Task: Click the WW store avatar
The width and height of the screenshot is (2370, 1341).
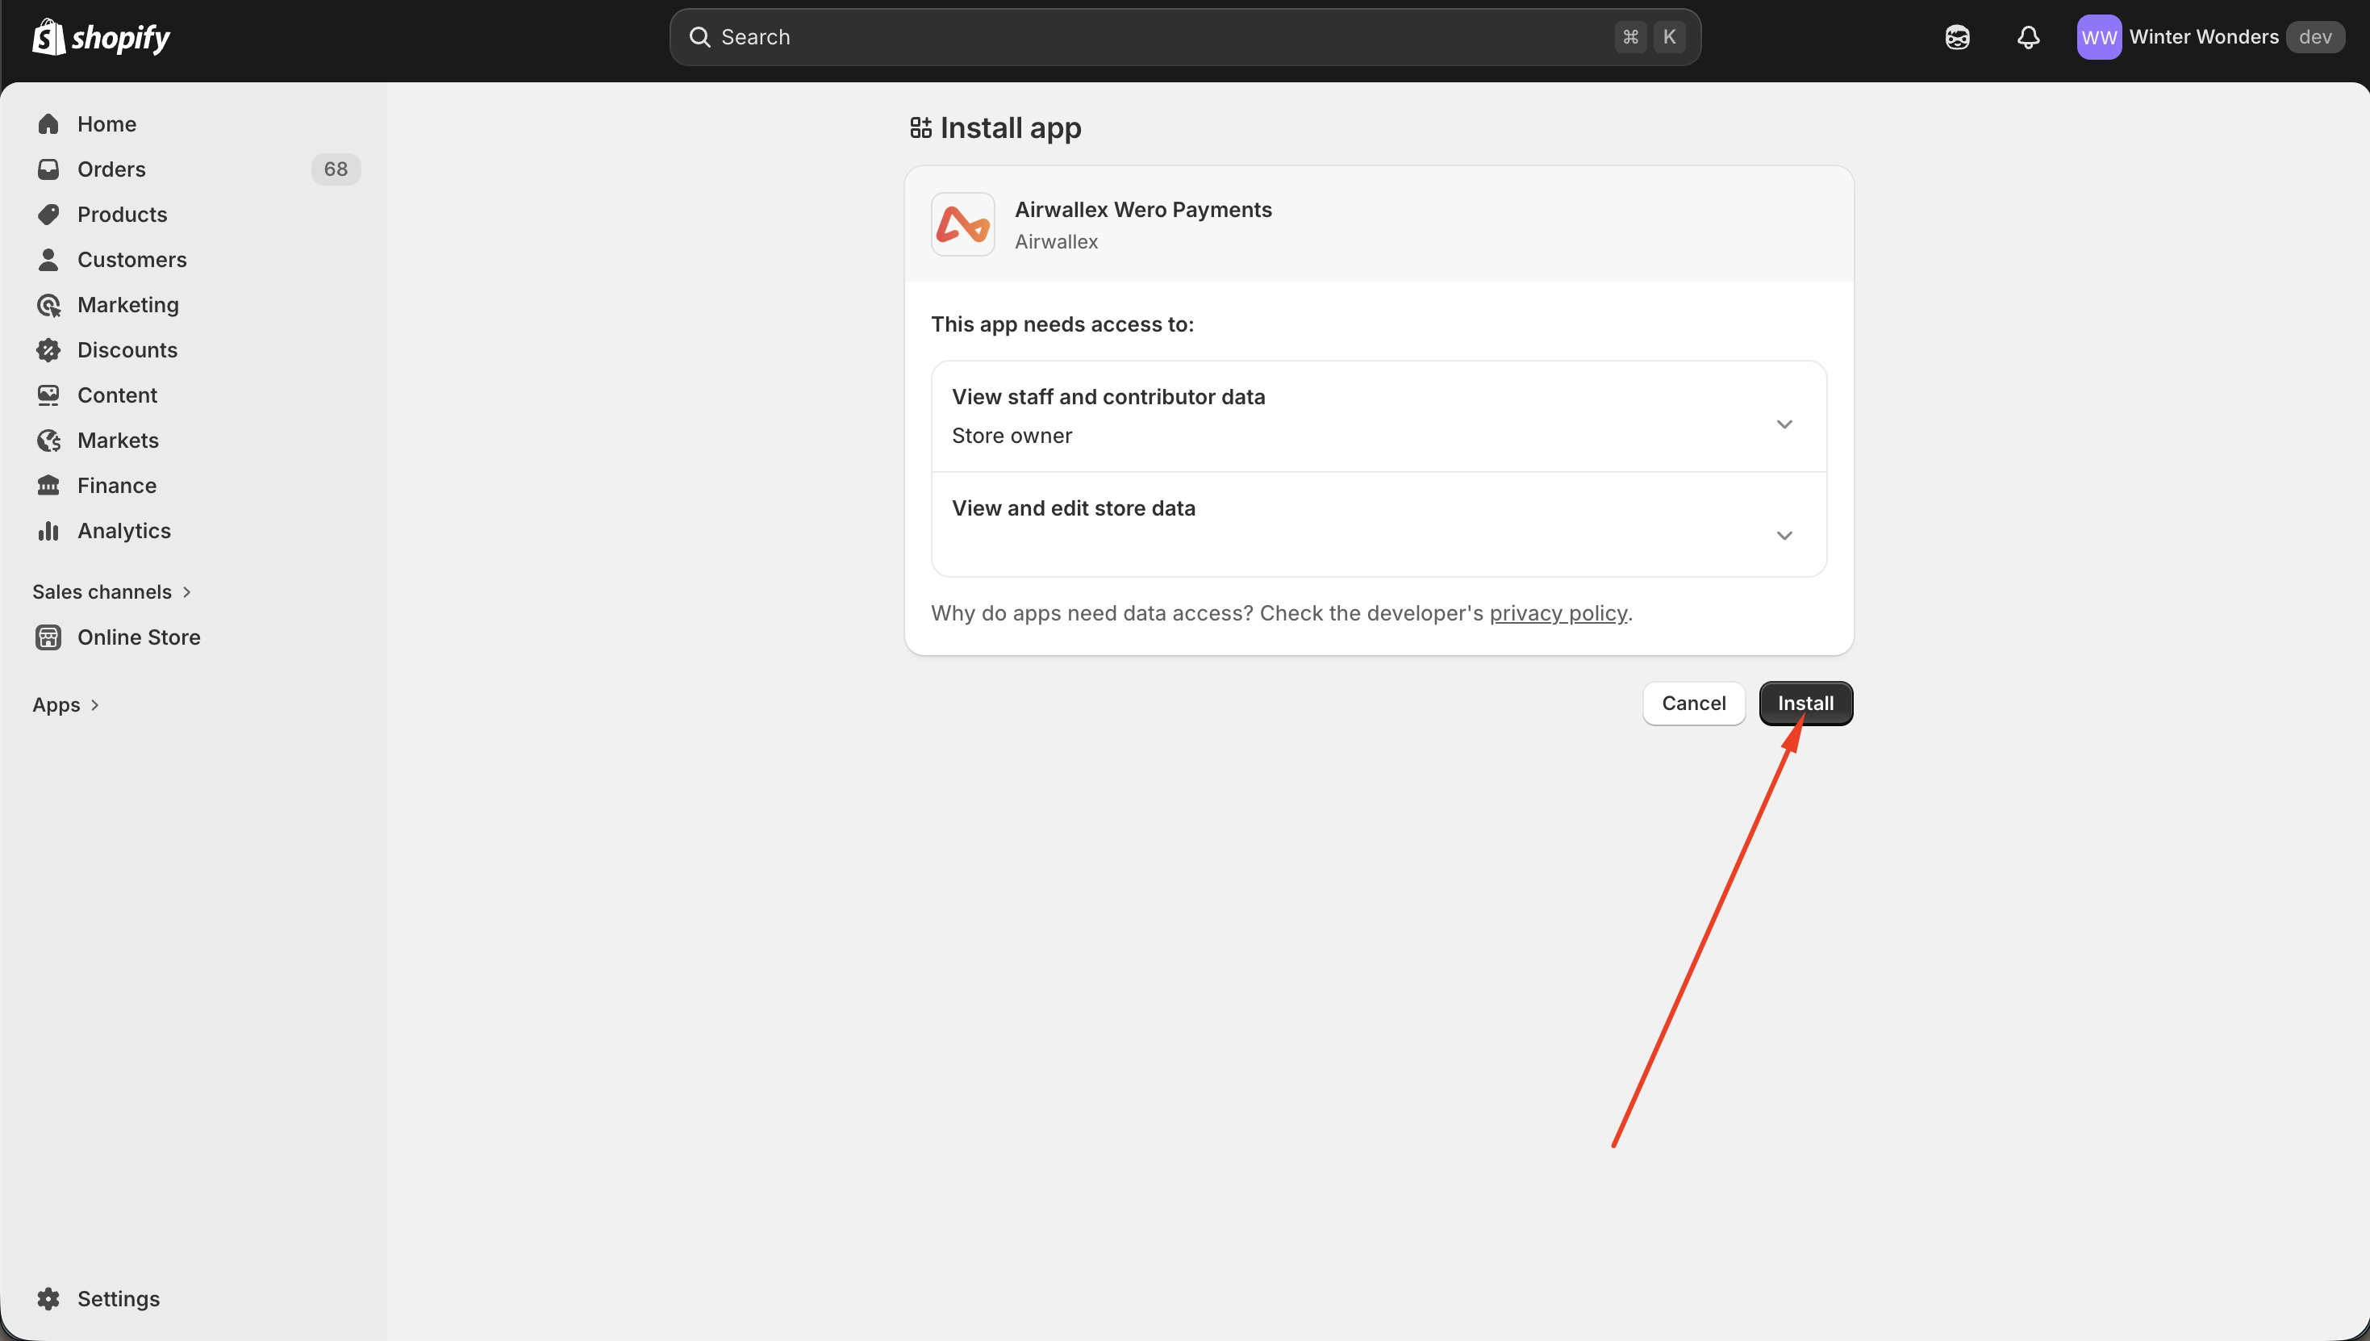Action: coord(2099,37)
